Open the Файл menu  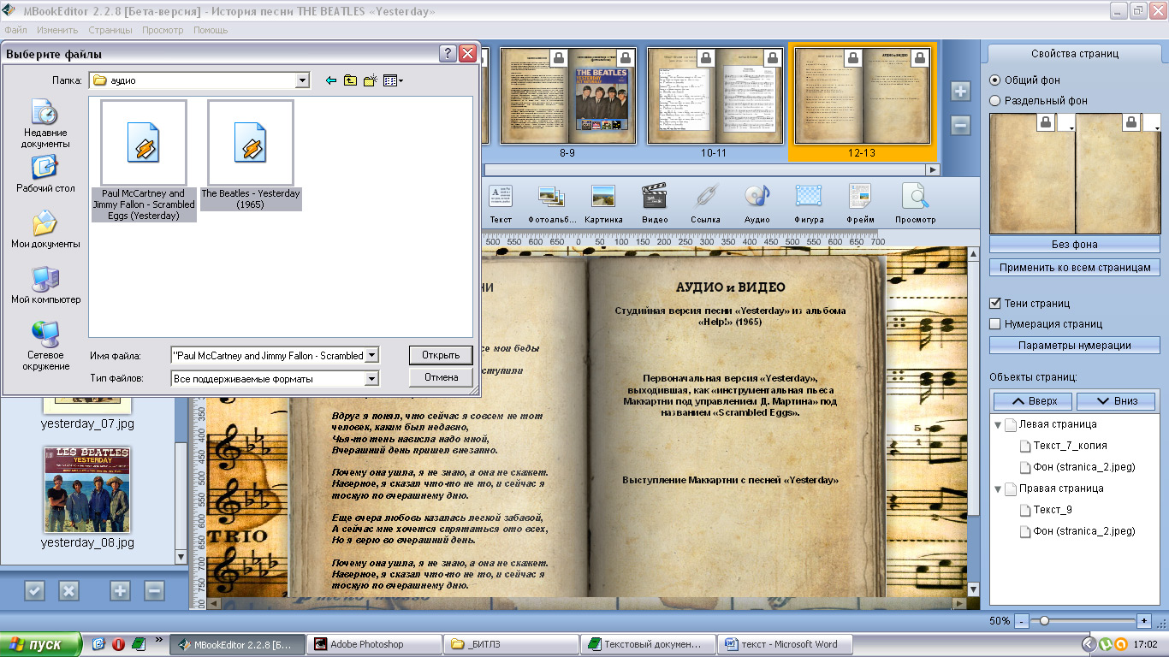(15, 30)
